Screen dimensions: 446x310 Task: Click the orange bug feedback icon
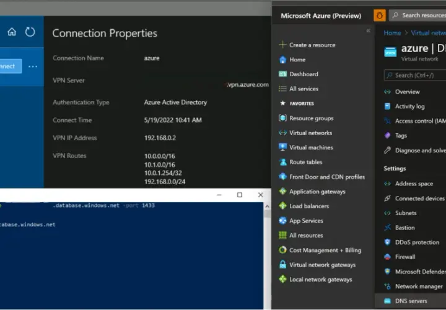click(x=380, y=15)
